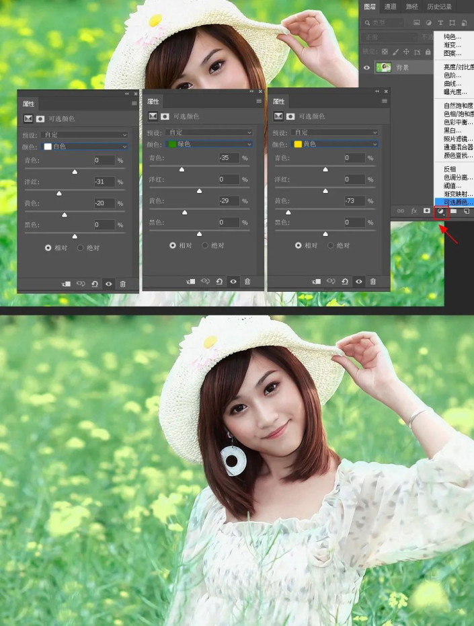The width and height of the screenshot is (474, 626).
Task: Open 预设 dropdown in 绿色 panel
Action: [209, 132]
